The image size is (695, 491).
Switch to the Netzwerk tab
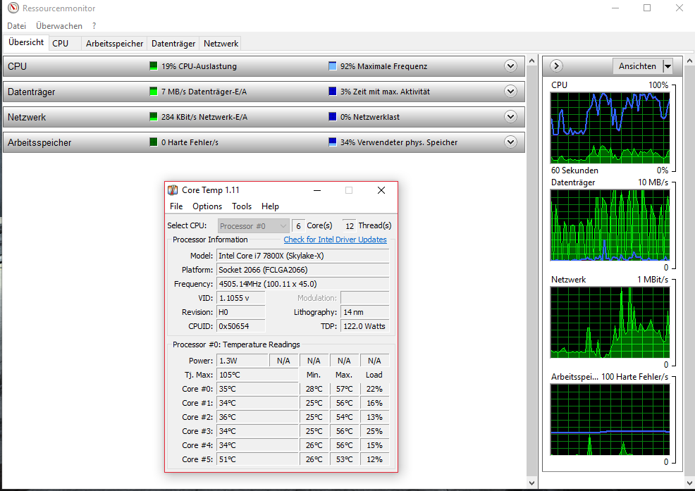coord(221,44)
